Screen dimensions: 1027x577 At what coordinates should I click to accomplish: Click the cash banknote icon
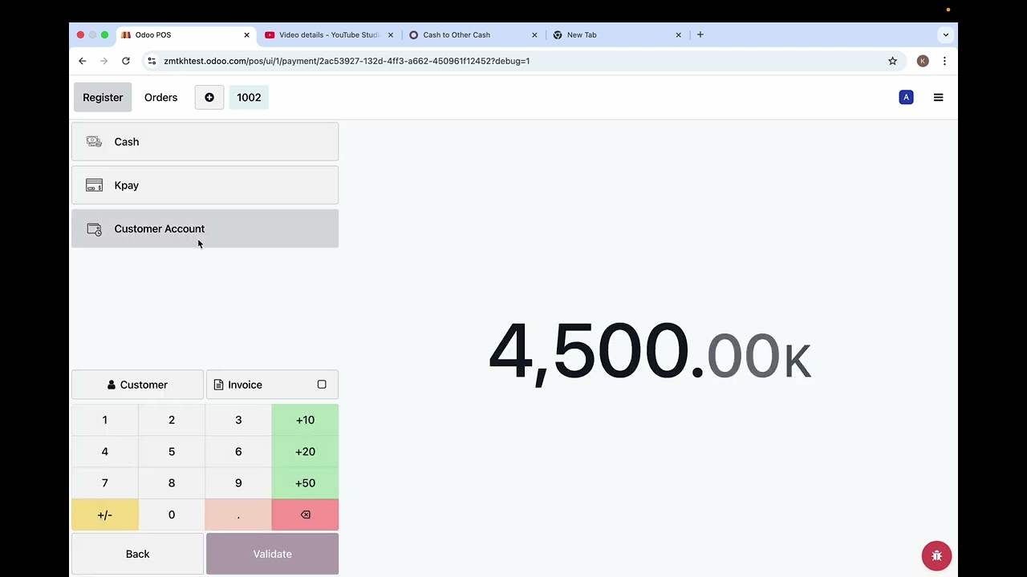click(94, 142)
